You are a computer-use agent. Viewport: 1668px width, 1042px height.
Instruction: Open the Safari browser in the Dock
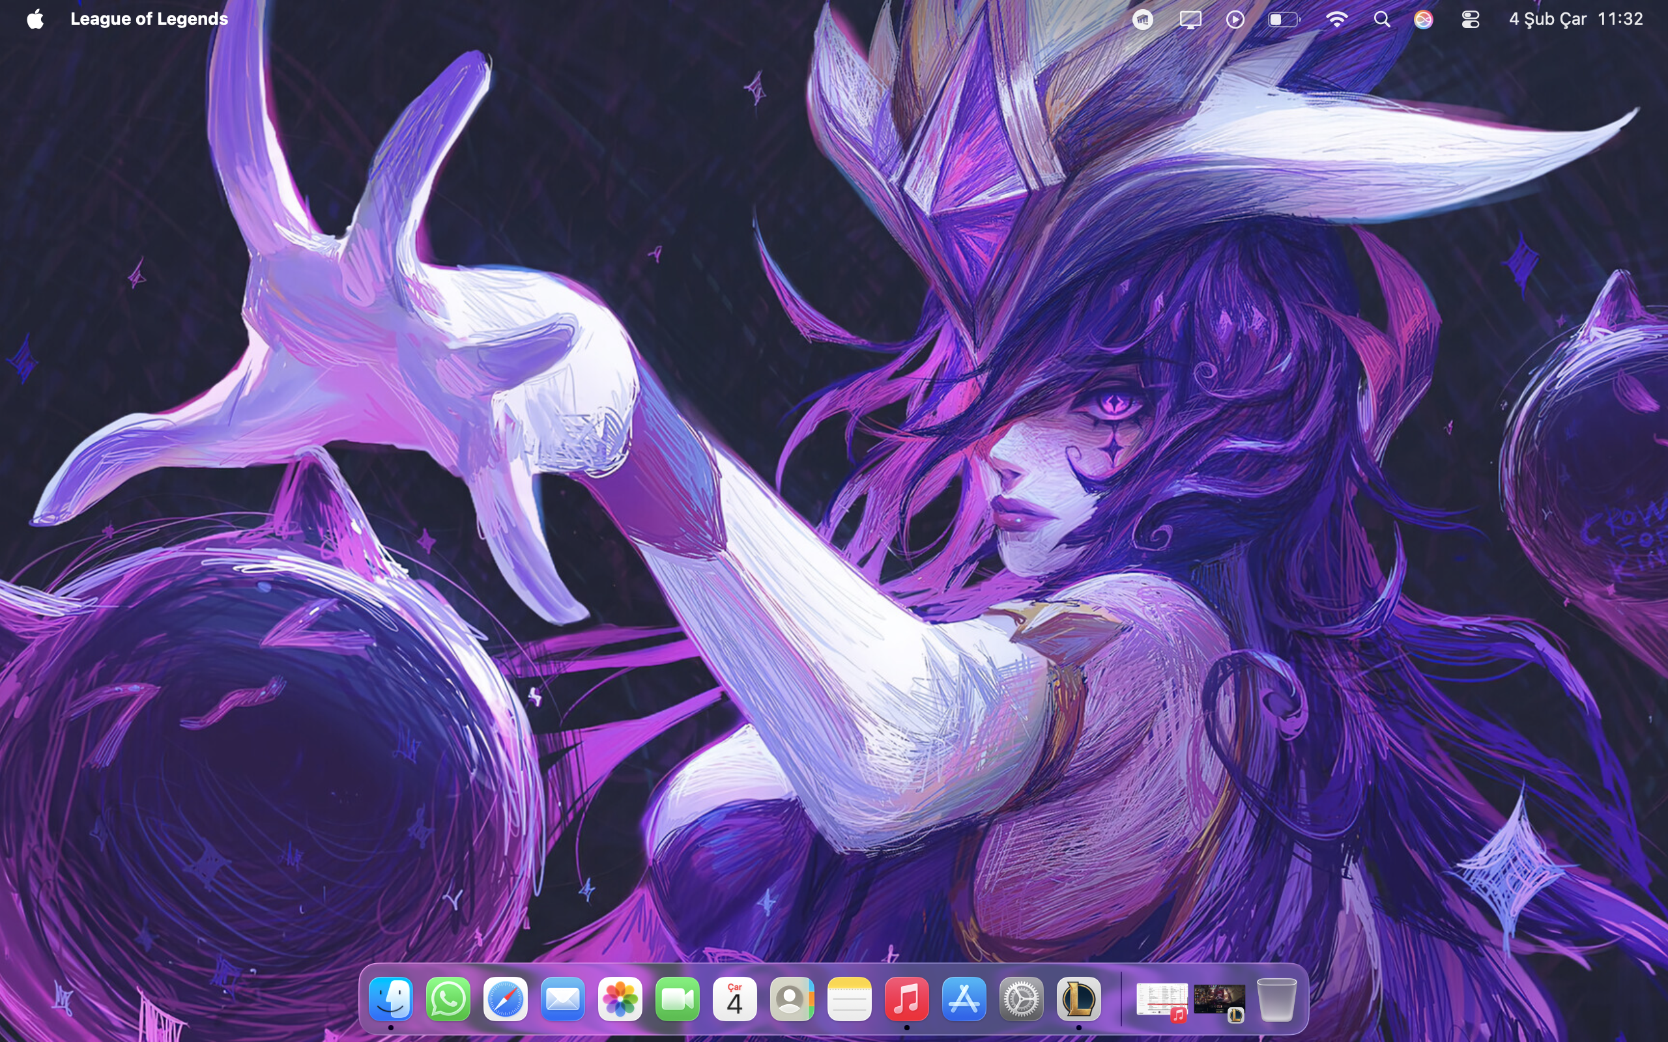click(x=505, y=998)
